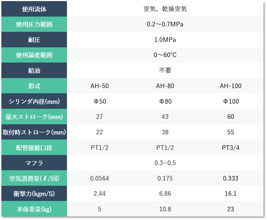The image size is (267, 220).
Task: Click the 本体重量(kg) row header
Action: (34, 209)
